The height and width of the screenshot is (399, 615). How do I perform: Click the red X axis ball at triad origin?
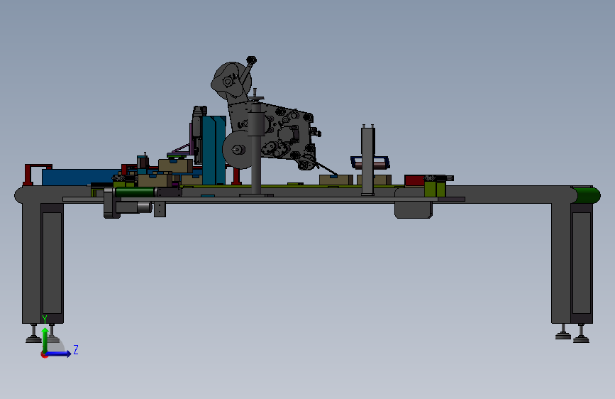pyautogui.click(x=44, y=354)
